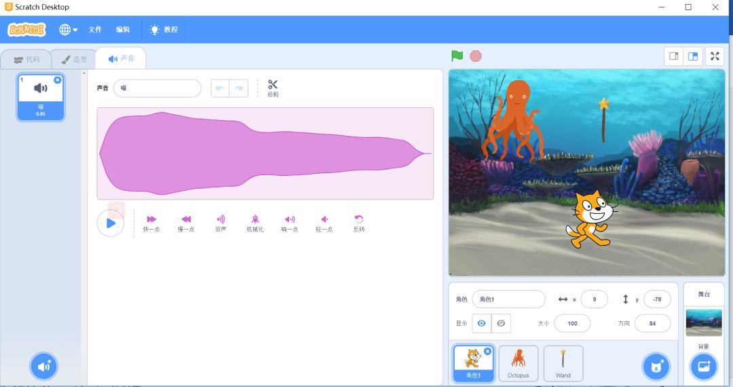Apply the 慢一点 slower effect
The width and height of the screenshot is (733, 387).
tap(186, 223)
